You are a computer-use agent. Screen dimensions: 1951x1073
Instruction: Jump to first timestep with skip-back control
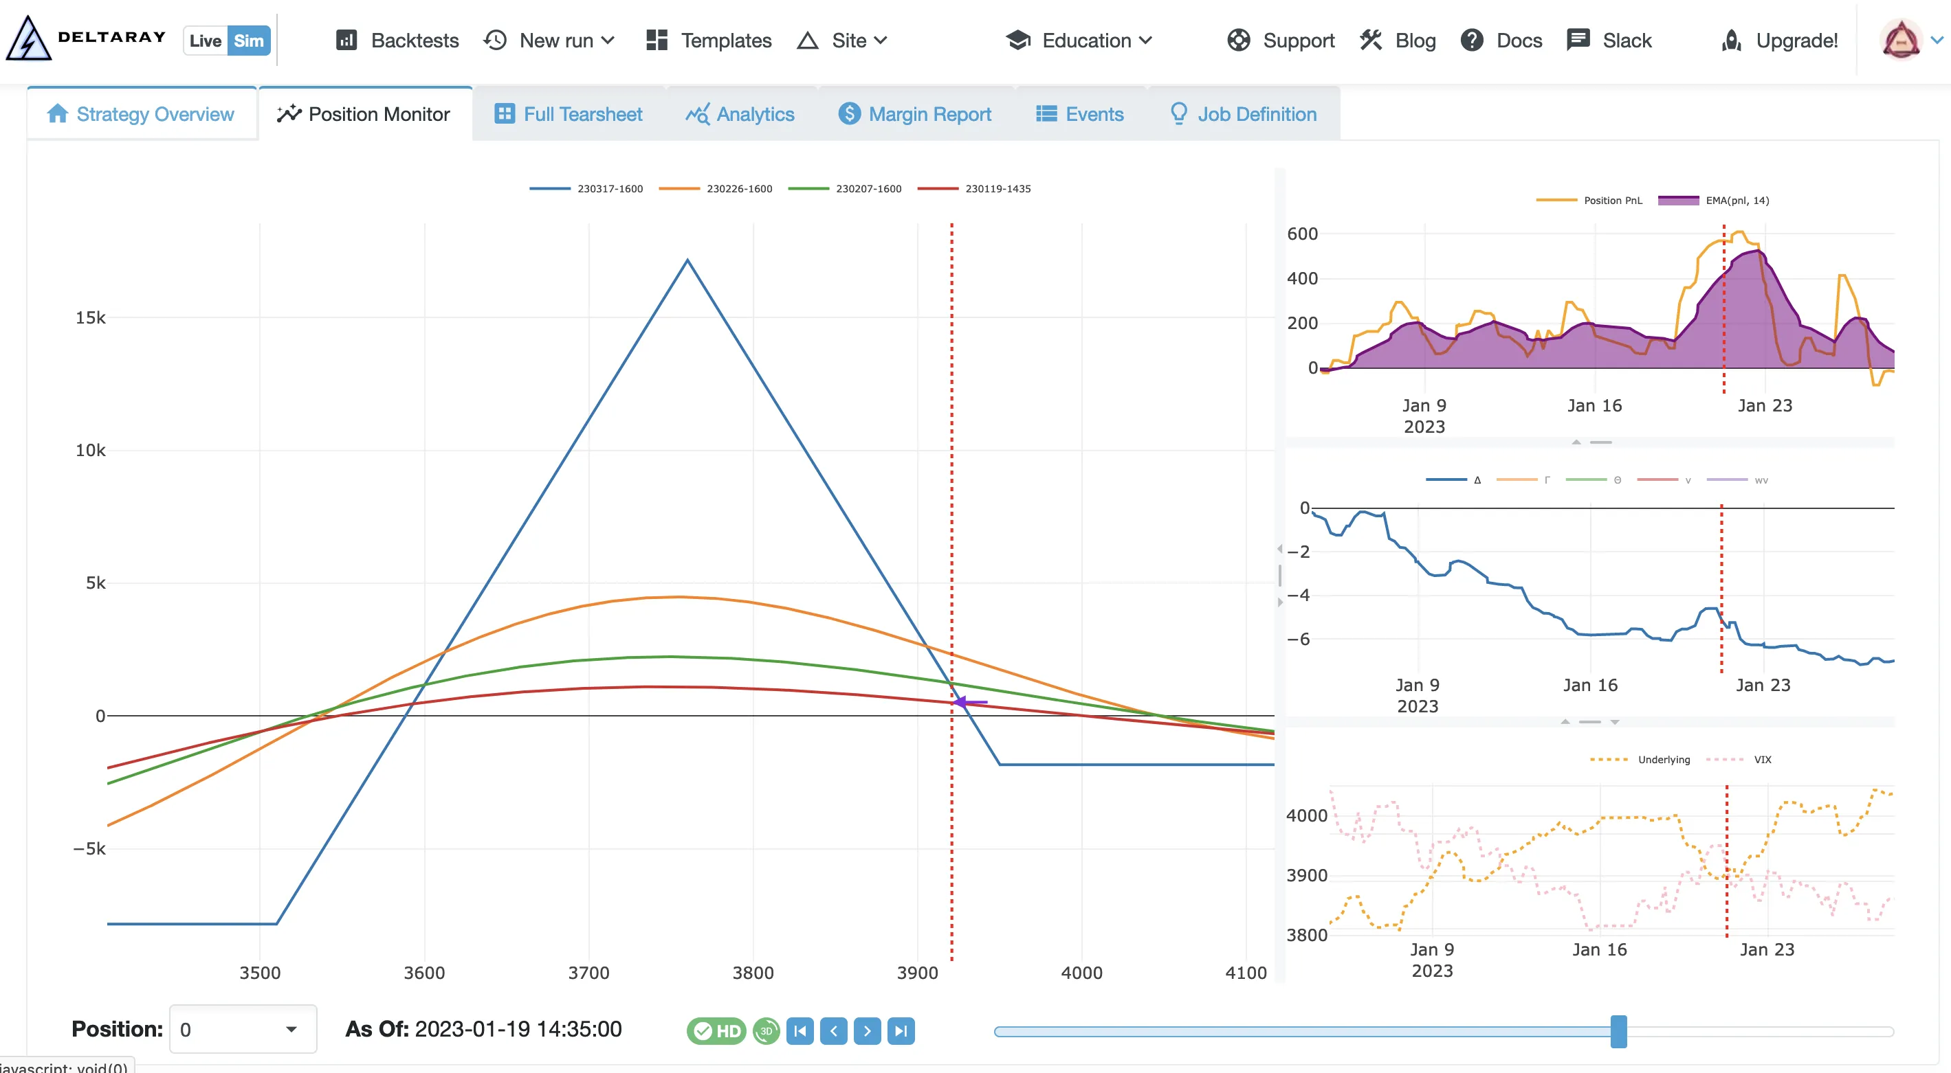coord(800,1030)
